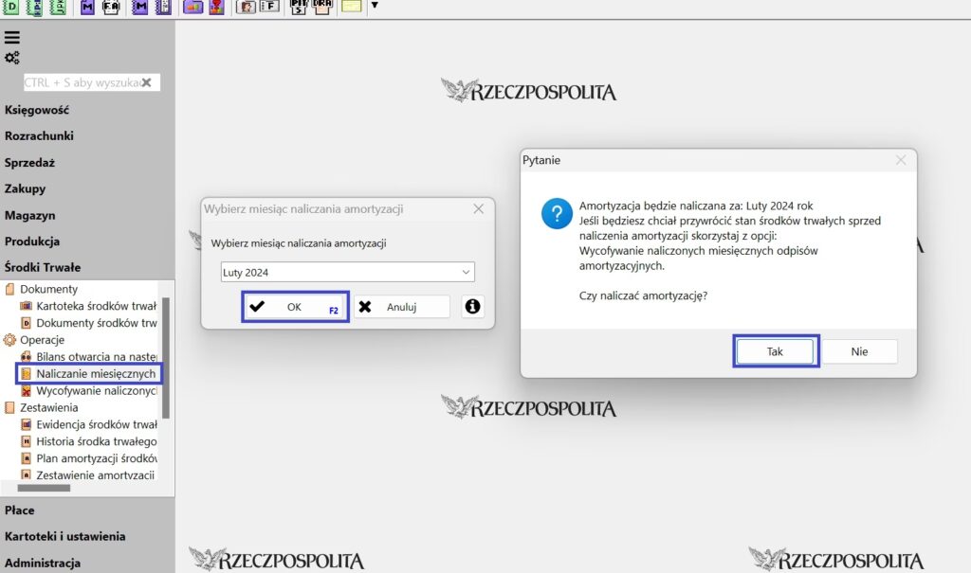The image size is (971, 573).
Task: Open the toolbar overflow dropdown arrow
Action: pos(375,6)
